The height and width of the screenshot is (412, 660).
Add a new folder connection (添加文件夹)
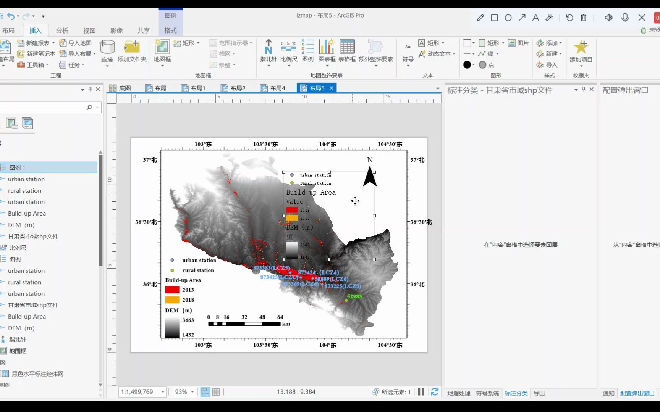click(x=132, y=51)
